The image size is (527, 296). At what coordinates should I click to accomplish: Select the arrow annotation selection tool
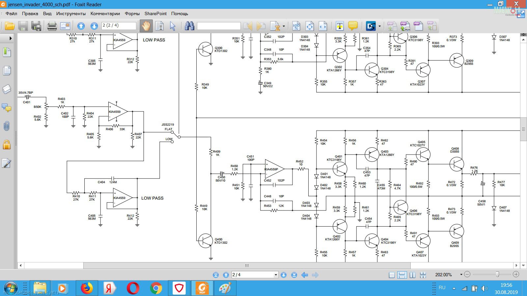pos(173,26)
